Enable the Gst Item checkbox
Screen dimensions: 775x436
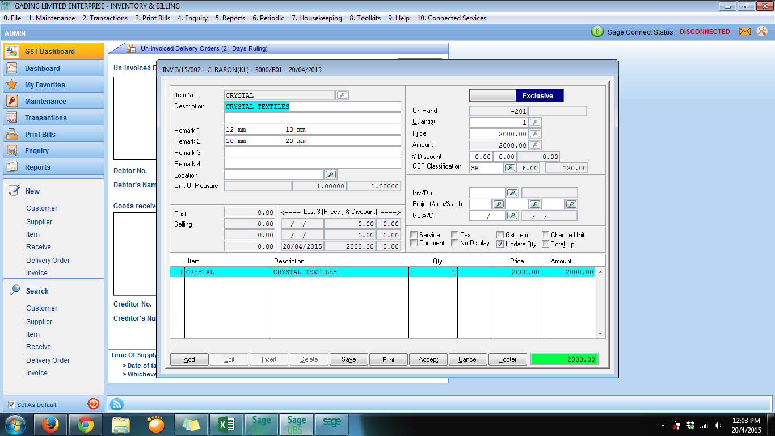[x=500, y=235]
